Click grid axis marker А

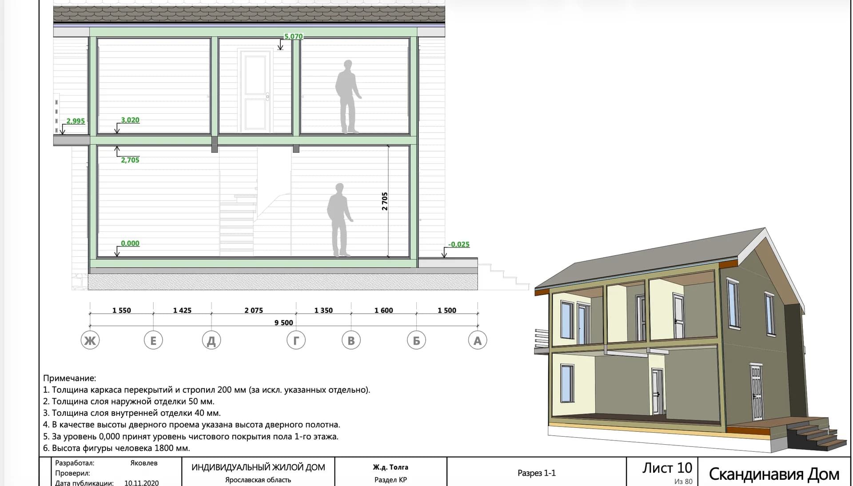point(478,340)
